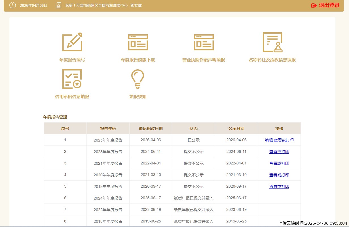Open the 信用承诺信息填报 checklist icon
Screen dimensions: 349x227
pos(72,79)
